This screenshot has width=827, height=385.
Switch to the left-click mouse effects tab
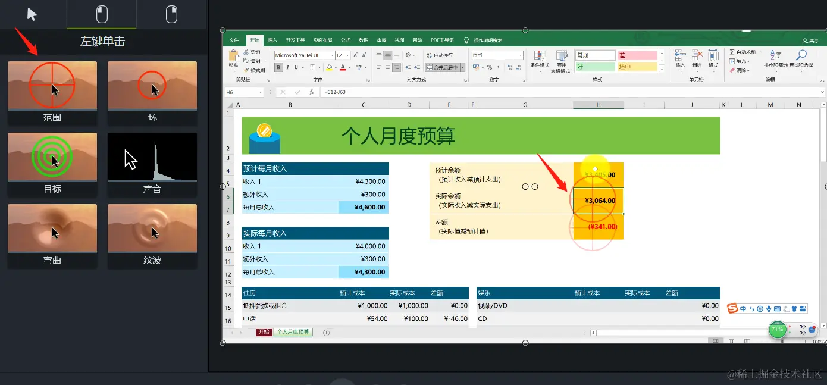click(102, 14)
